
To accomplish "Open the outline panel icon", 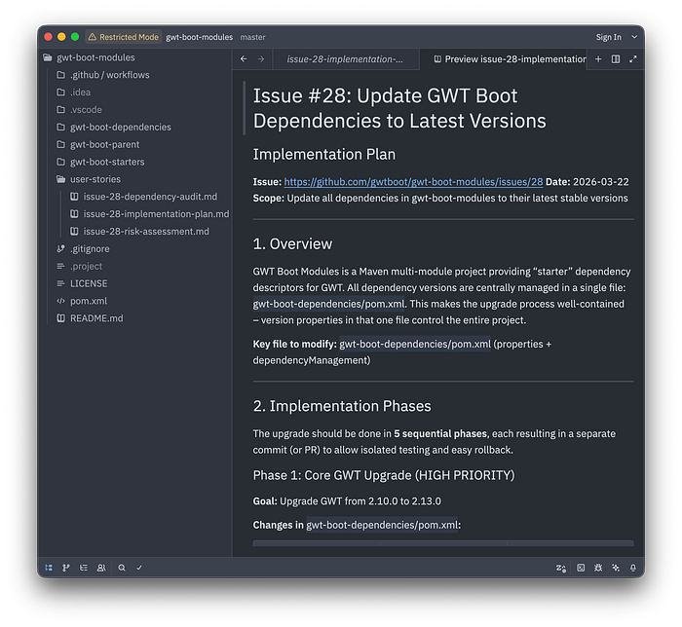I will [84, 567].
